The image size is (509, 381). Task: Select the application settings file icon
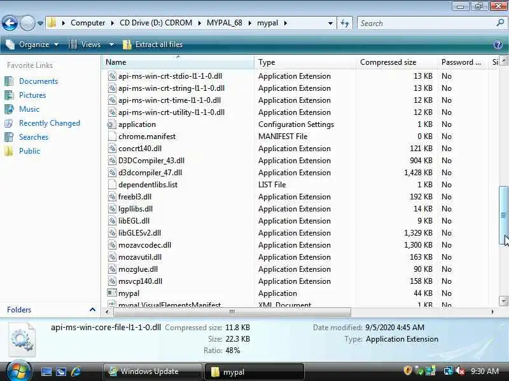click(x=112, y=124)
